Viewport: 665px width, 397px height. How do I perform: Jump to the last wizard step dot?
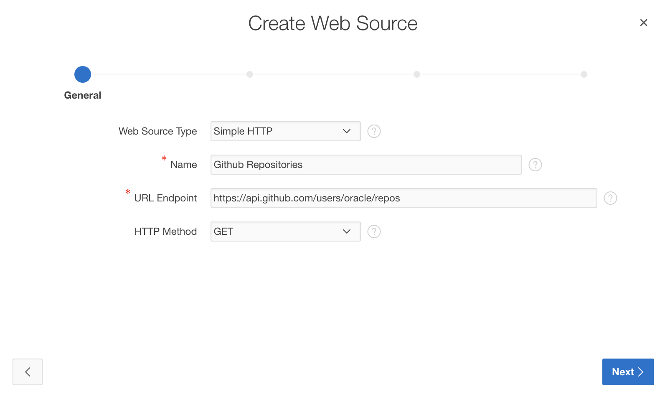[x=584, y=74]
